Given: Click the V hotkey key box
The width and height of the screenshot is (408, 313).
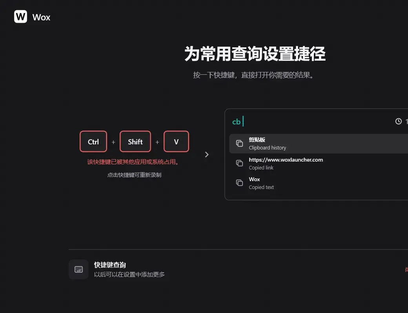Looking at the screenshot, I should pos(176,142).
